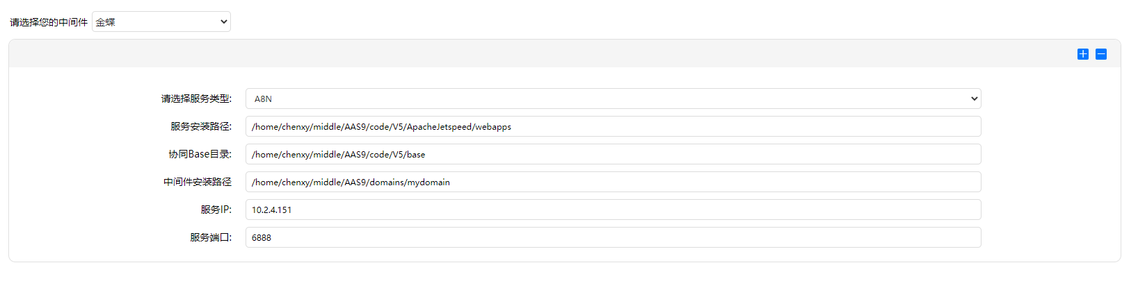Click the 服务安装路径 label text
The height and width of the screenshot is (281, 1138).
coord(200,126)
